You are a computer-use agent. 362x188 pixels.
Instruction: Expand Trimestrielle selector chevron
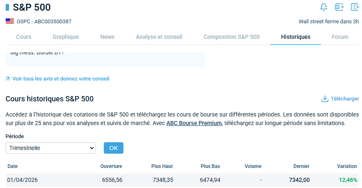coord(92,148)
